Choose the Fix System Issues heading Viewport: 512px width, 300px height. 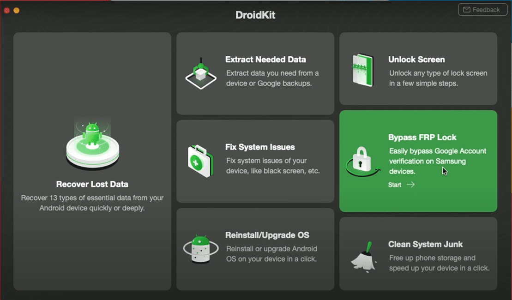pos(260,147)
